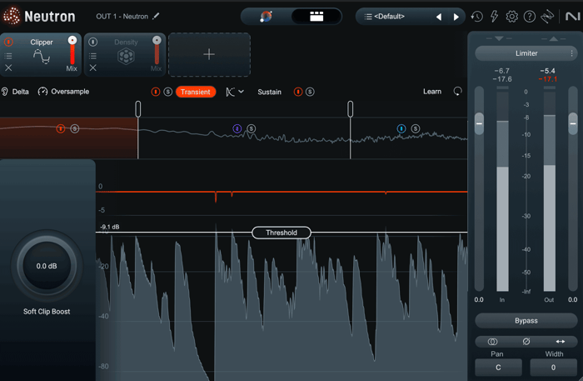
Task: Open Clipper module presets list icon
Action: (8, 56)
